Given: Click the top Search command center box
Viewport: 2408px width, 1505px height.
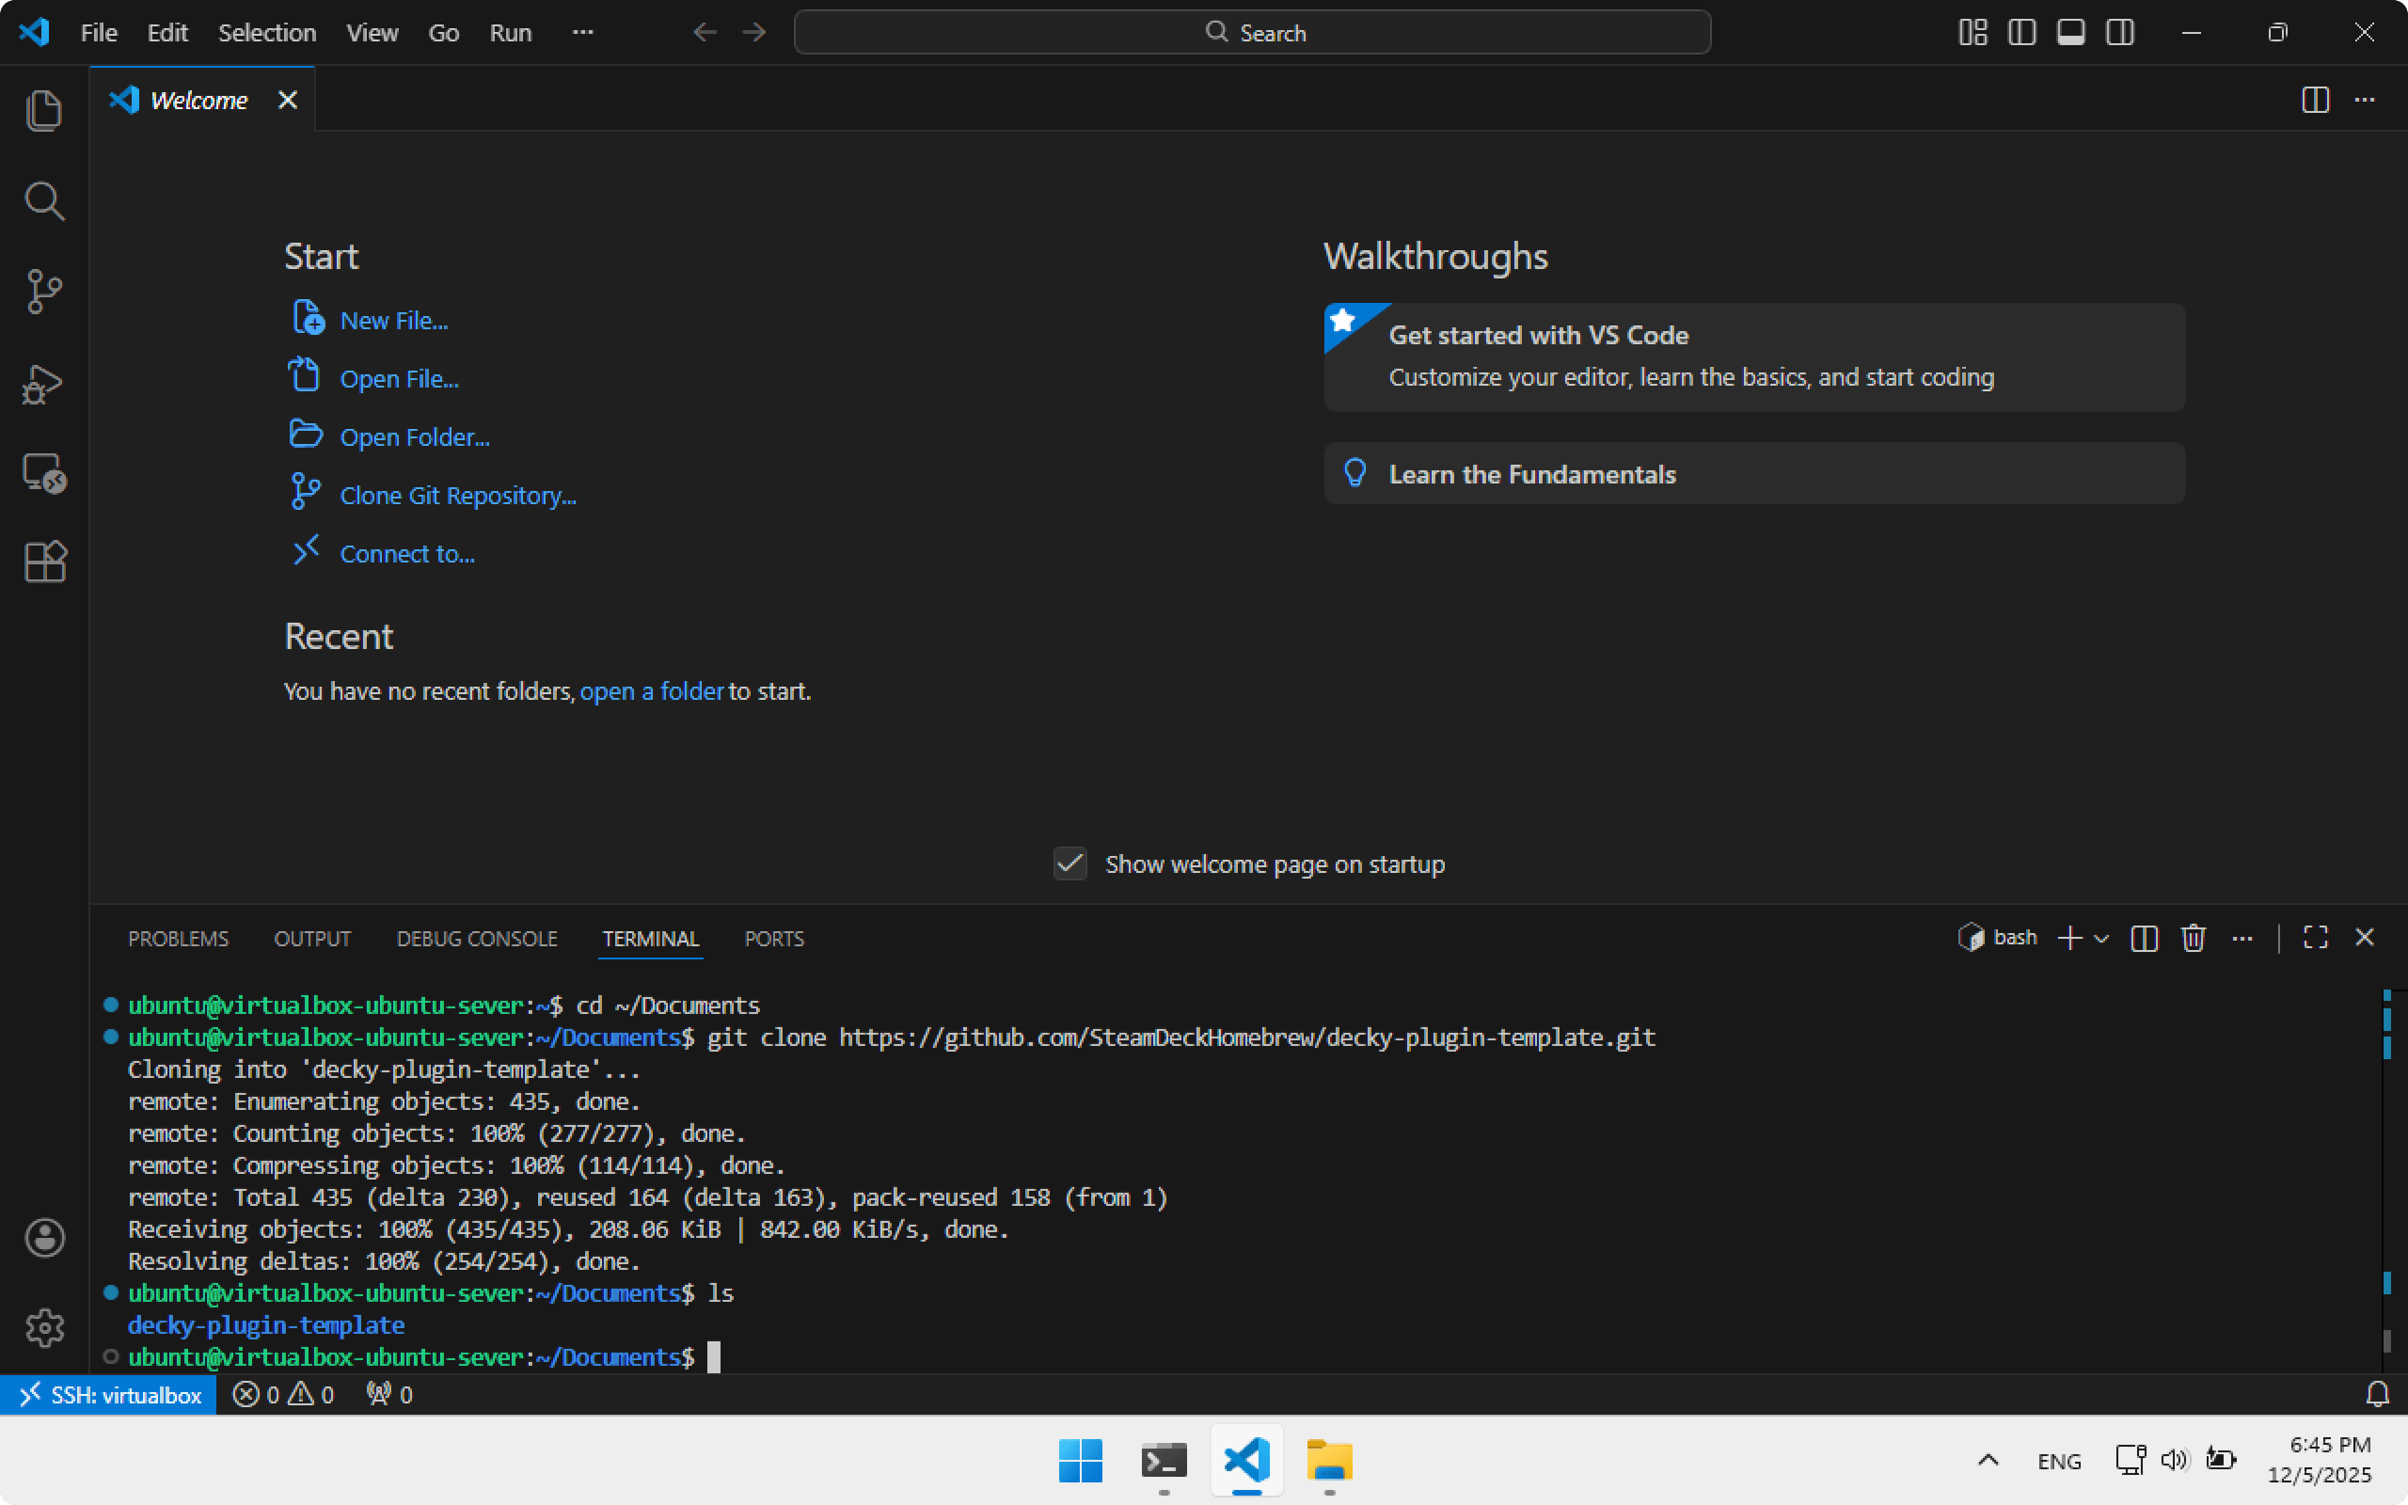Looking at the screenshot, I should pyautogui.click(x=1252, y=33).
